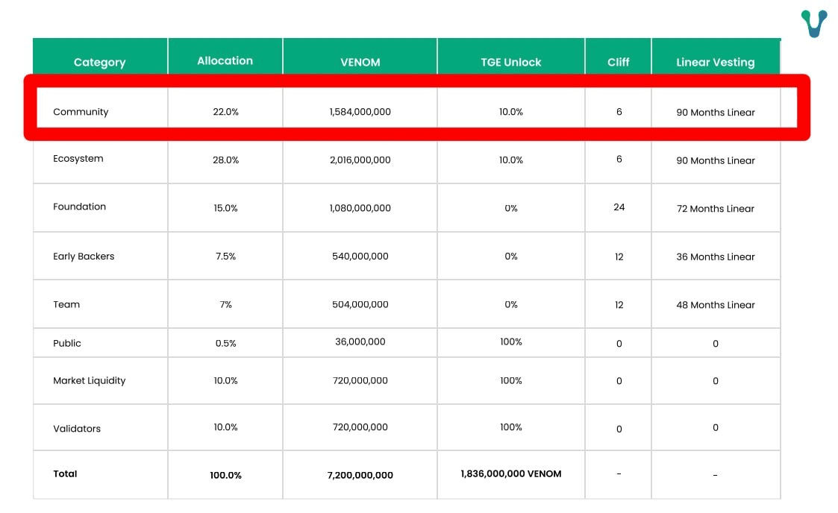Select the Foundation category cell
This screenshot has width=838, height=513.
tap(79, 207)
